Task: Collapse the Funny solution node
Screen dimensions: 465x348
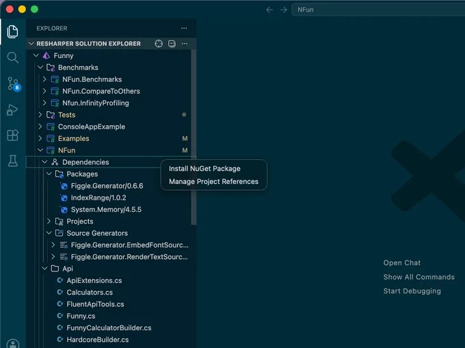Action: point(36,55)
